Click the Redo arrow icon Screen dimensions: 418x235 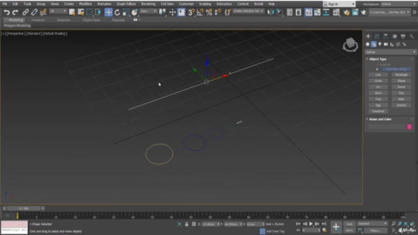pos(15,12)
